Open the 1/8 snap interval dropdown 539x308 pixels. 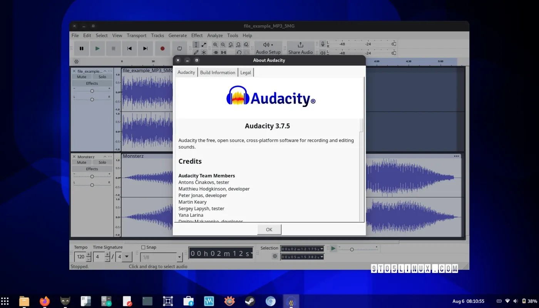pyautogui.click(x=179, y=257)
